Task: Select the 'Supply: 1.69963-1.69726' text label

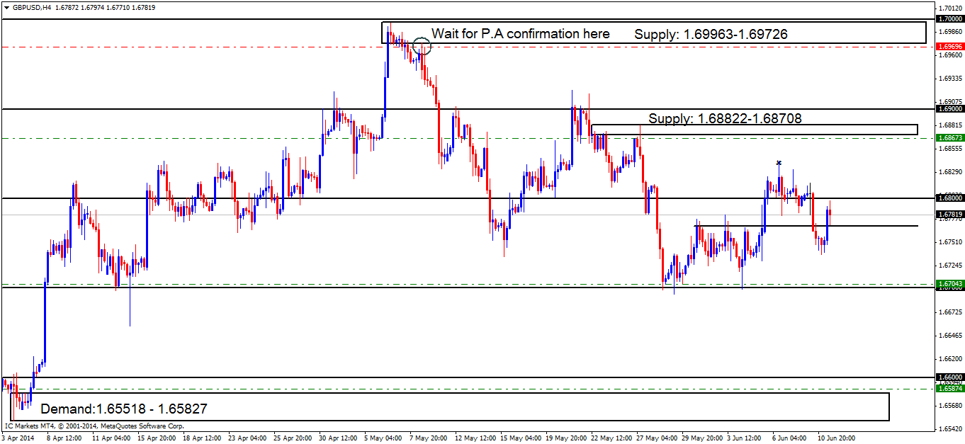Action: click(x=711, y=34)
